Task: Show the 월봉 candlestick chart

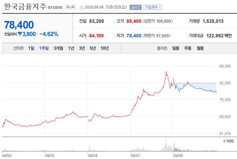Action: [200, 48]
